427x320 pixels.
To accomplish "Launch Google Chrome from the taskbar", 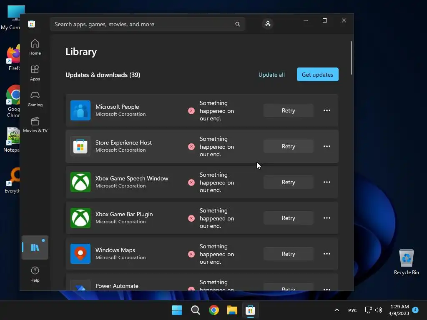I will point(214,310).
